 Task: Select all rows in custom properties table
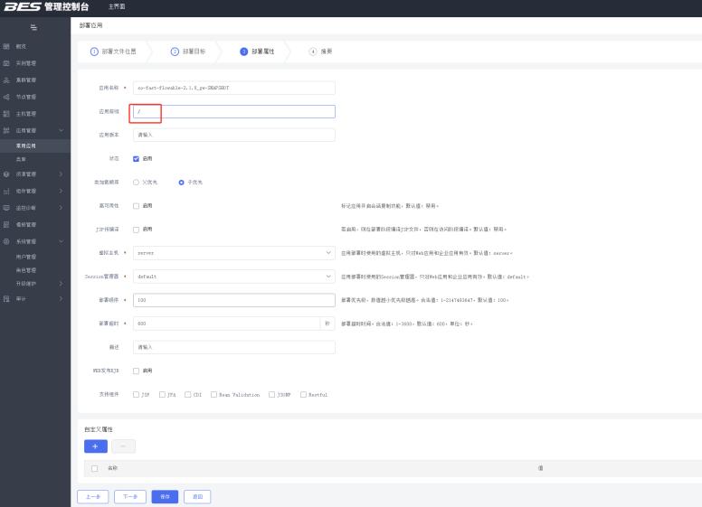pyautogui.click(x=94, y=468)
